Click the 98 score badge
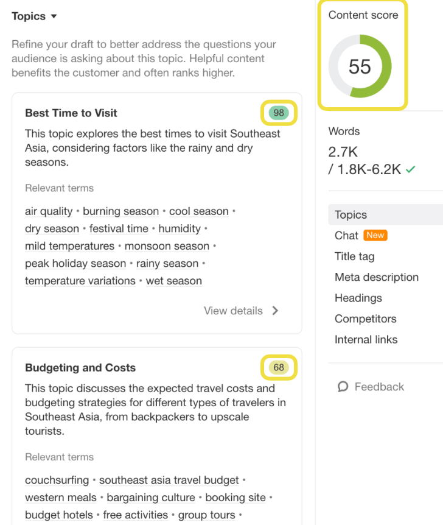The image size is (443, 525). (279, 113)
